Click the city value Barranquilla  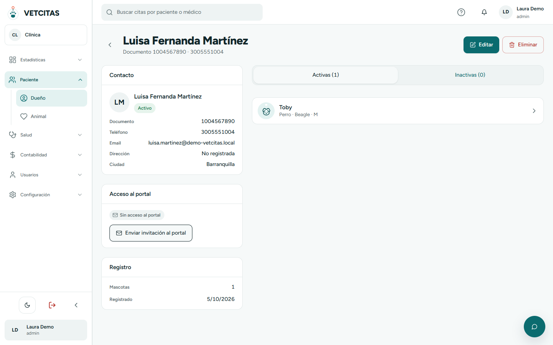coord(220,164)
